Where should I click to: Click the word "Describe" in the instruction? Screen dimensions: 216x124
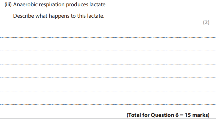tap(23, 16)
